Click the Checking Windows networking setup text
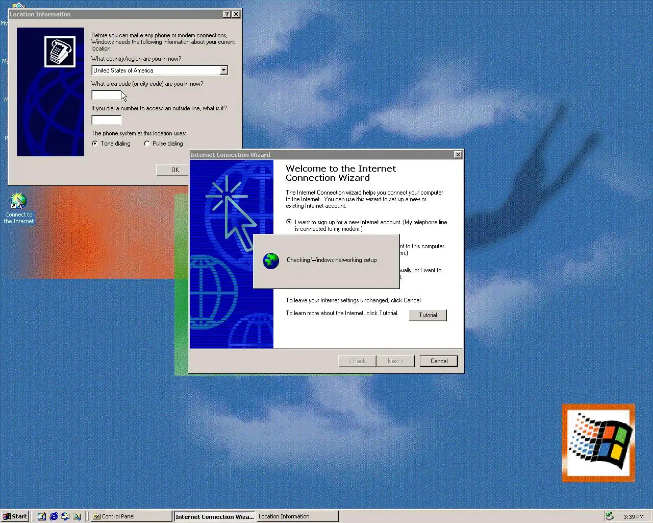This screenshot has width=653, height=523. pos(332,260)
